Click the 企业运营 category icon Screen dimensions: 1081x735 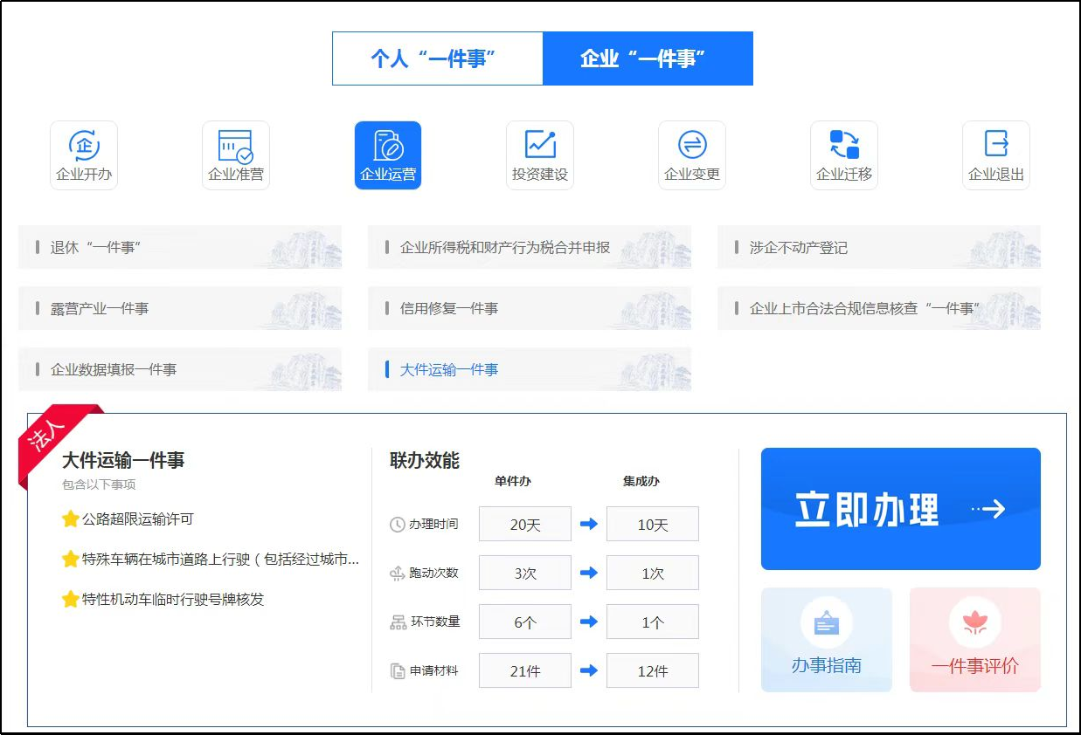point(388,155)
